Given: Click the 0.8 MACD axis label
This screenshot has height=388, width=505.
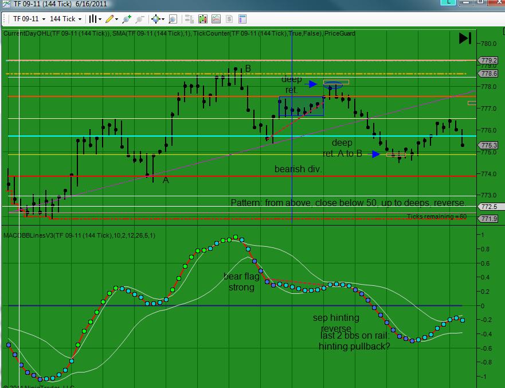Looking at the screenshot, I should 485,249.
